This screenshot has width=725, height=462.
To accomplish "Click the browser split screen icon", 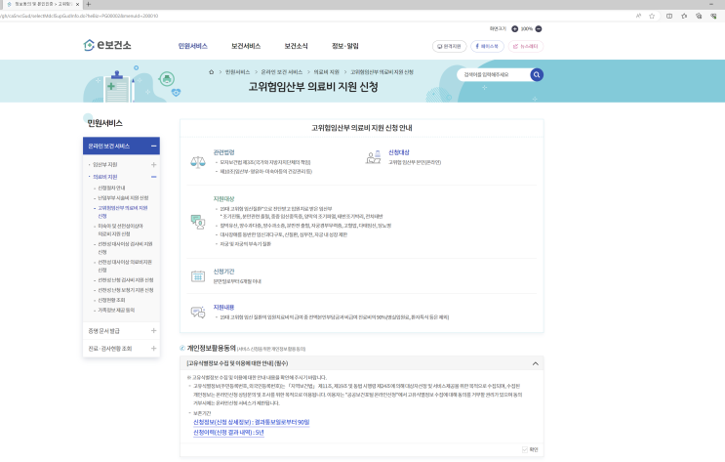I will [x=669, y=16].
